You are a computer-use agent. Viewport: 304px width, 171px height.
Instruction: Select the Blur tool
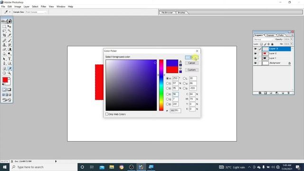click(x=4, y=54)
